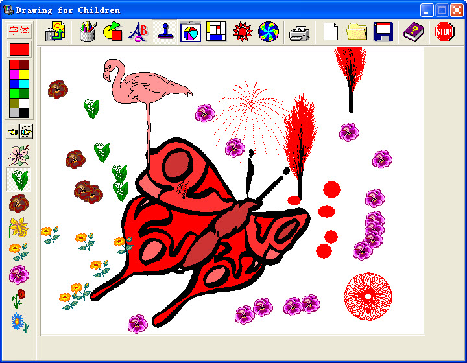467x363 pixels.
Task: Choose the yellow daffodil stamp
Action: pos(19,228)
